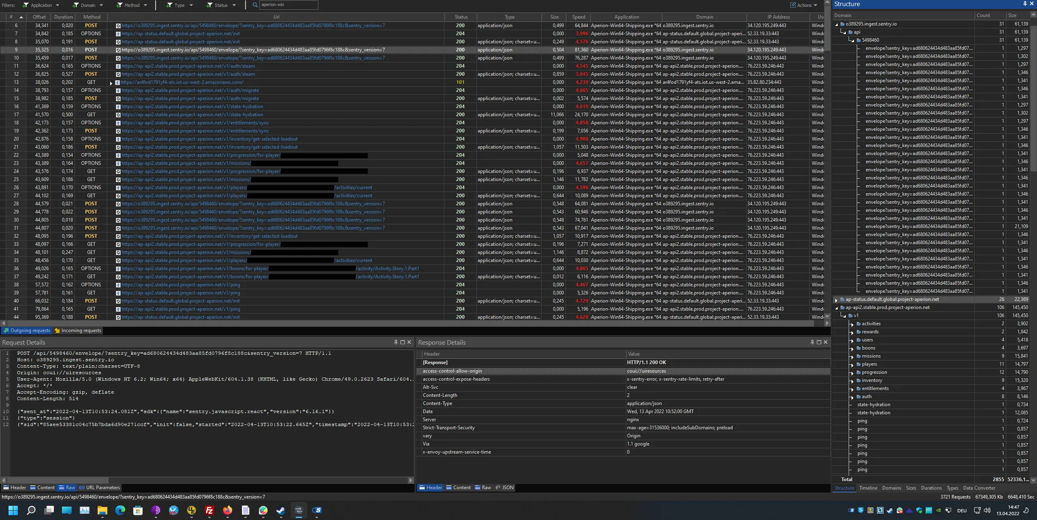Pin the Response Details panel

[812, 342]
